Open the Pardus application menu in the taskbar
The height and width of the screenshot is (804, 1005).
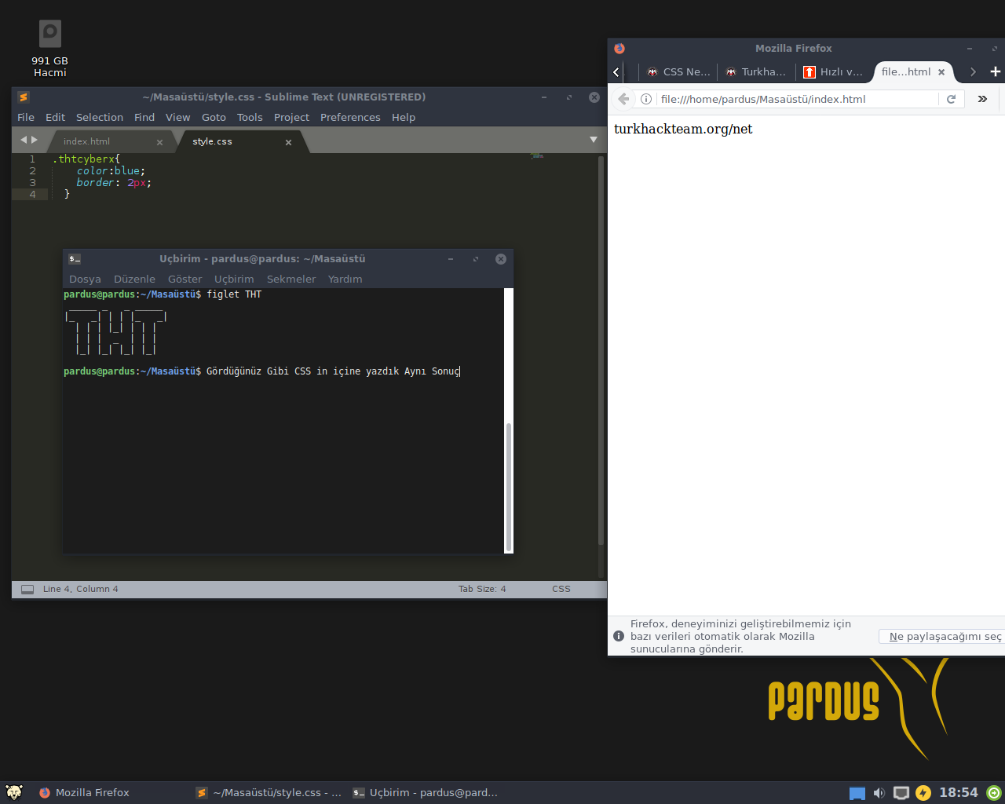click(13, 792)
